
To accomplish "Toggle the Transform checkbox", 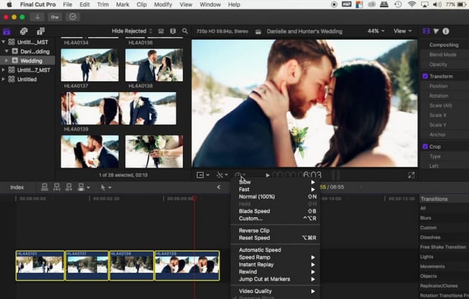I will coord(425,77).
